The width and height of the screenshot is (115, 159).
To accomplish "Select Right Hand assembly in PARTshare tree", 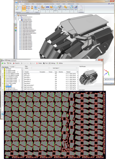I will 8,86.
